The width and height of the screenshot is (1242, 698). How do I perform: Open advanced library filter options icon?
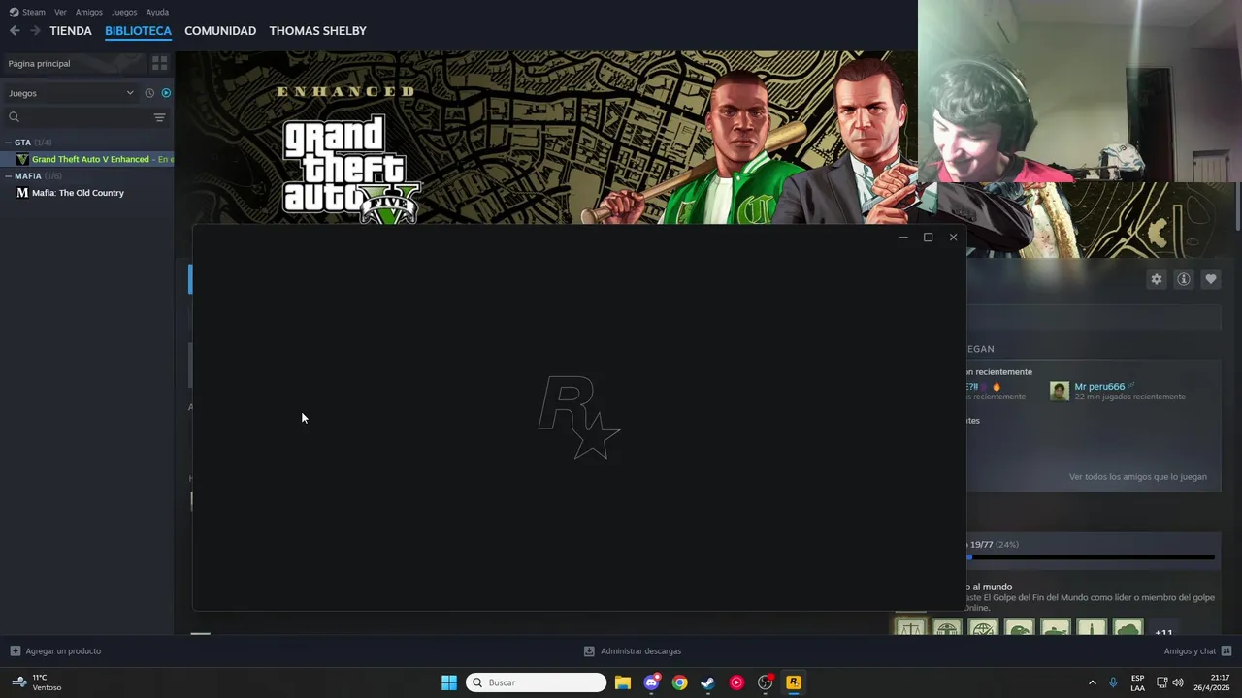pyautogui.click(x=160, y=117)
